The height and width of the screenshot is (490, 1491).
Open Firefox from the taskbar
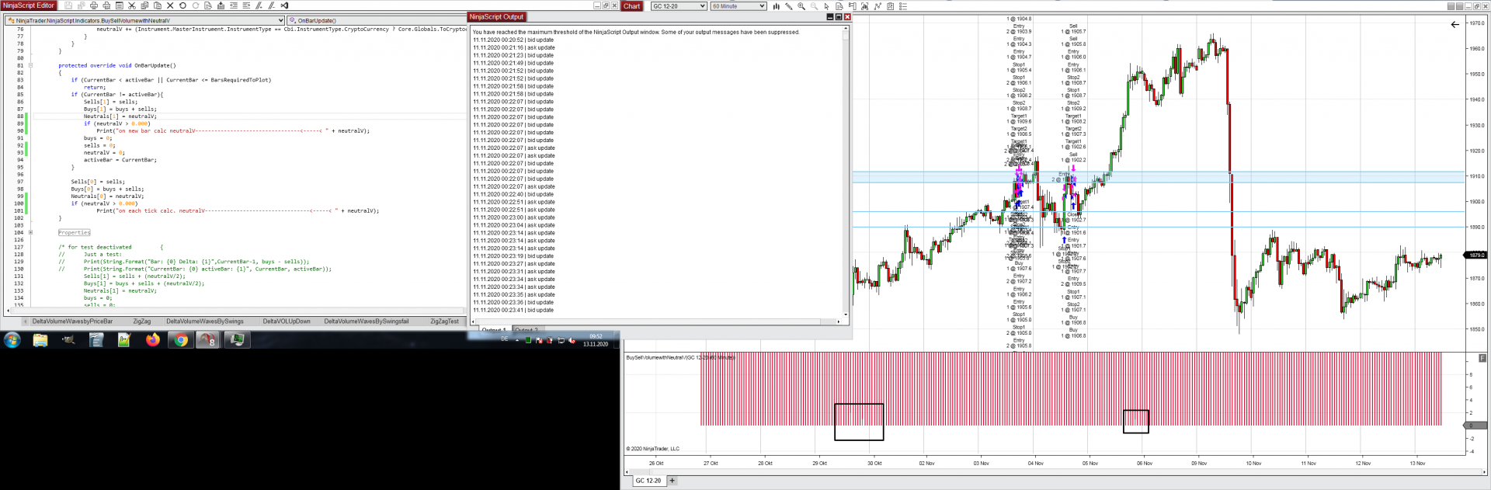(x=152, y=340)
